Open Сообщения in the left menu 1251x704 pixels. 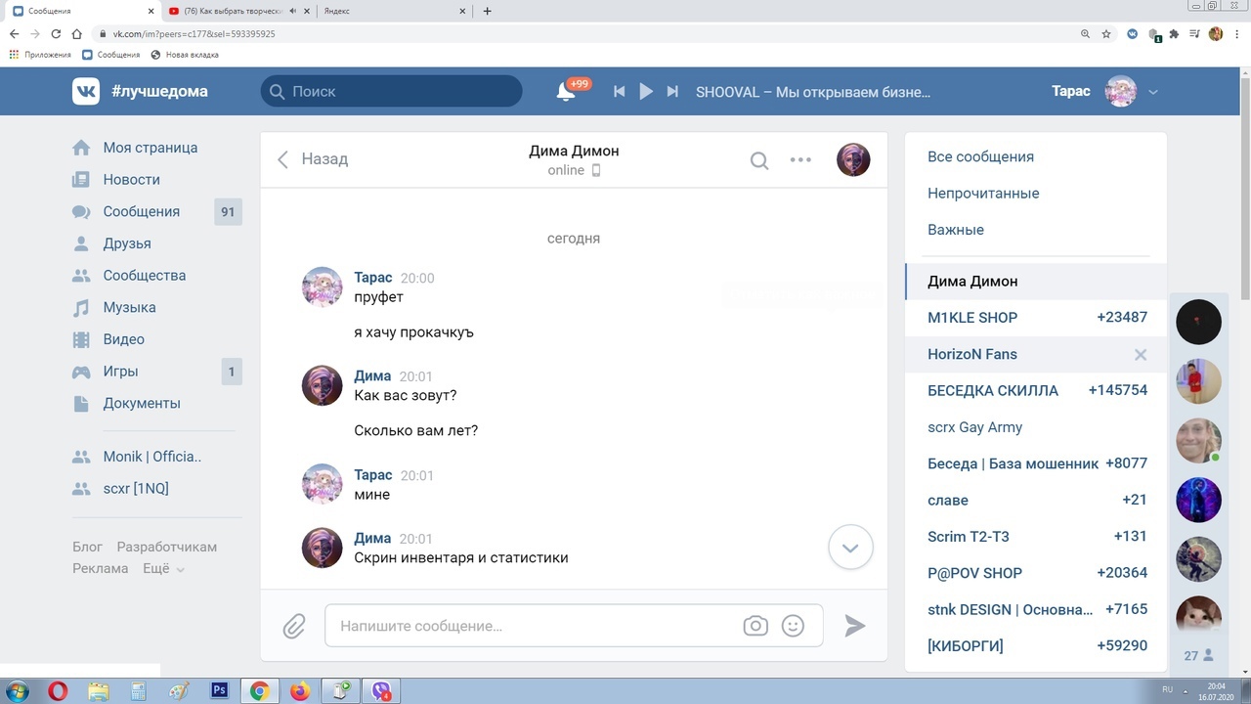tap(141, 211)
